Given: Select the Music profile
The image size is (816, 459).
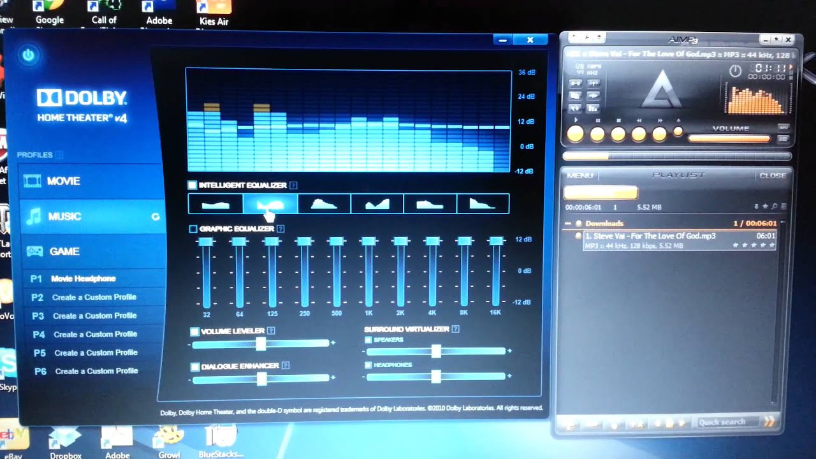Looking at the screenshot, I should point(92,217).
